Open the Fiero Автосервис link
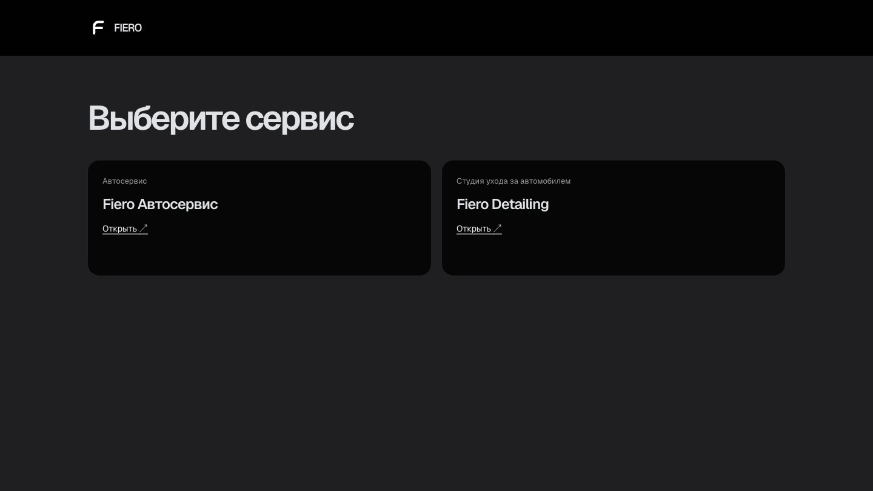Image resolution: width=873 pixels, height=491 pixels. [x=125, y=229]
